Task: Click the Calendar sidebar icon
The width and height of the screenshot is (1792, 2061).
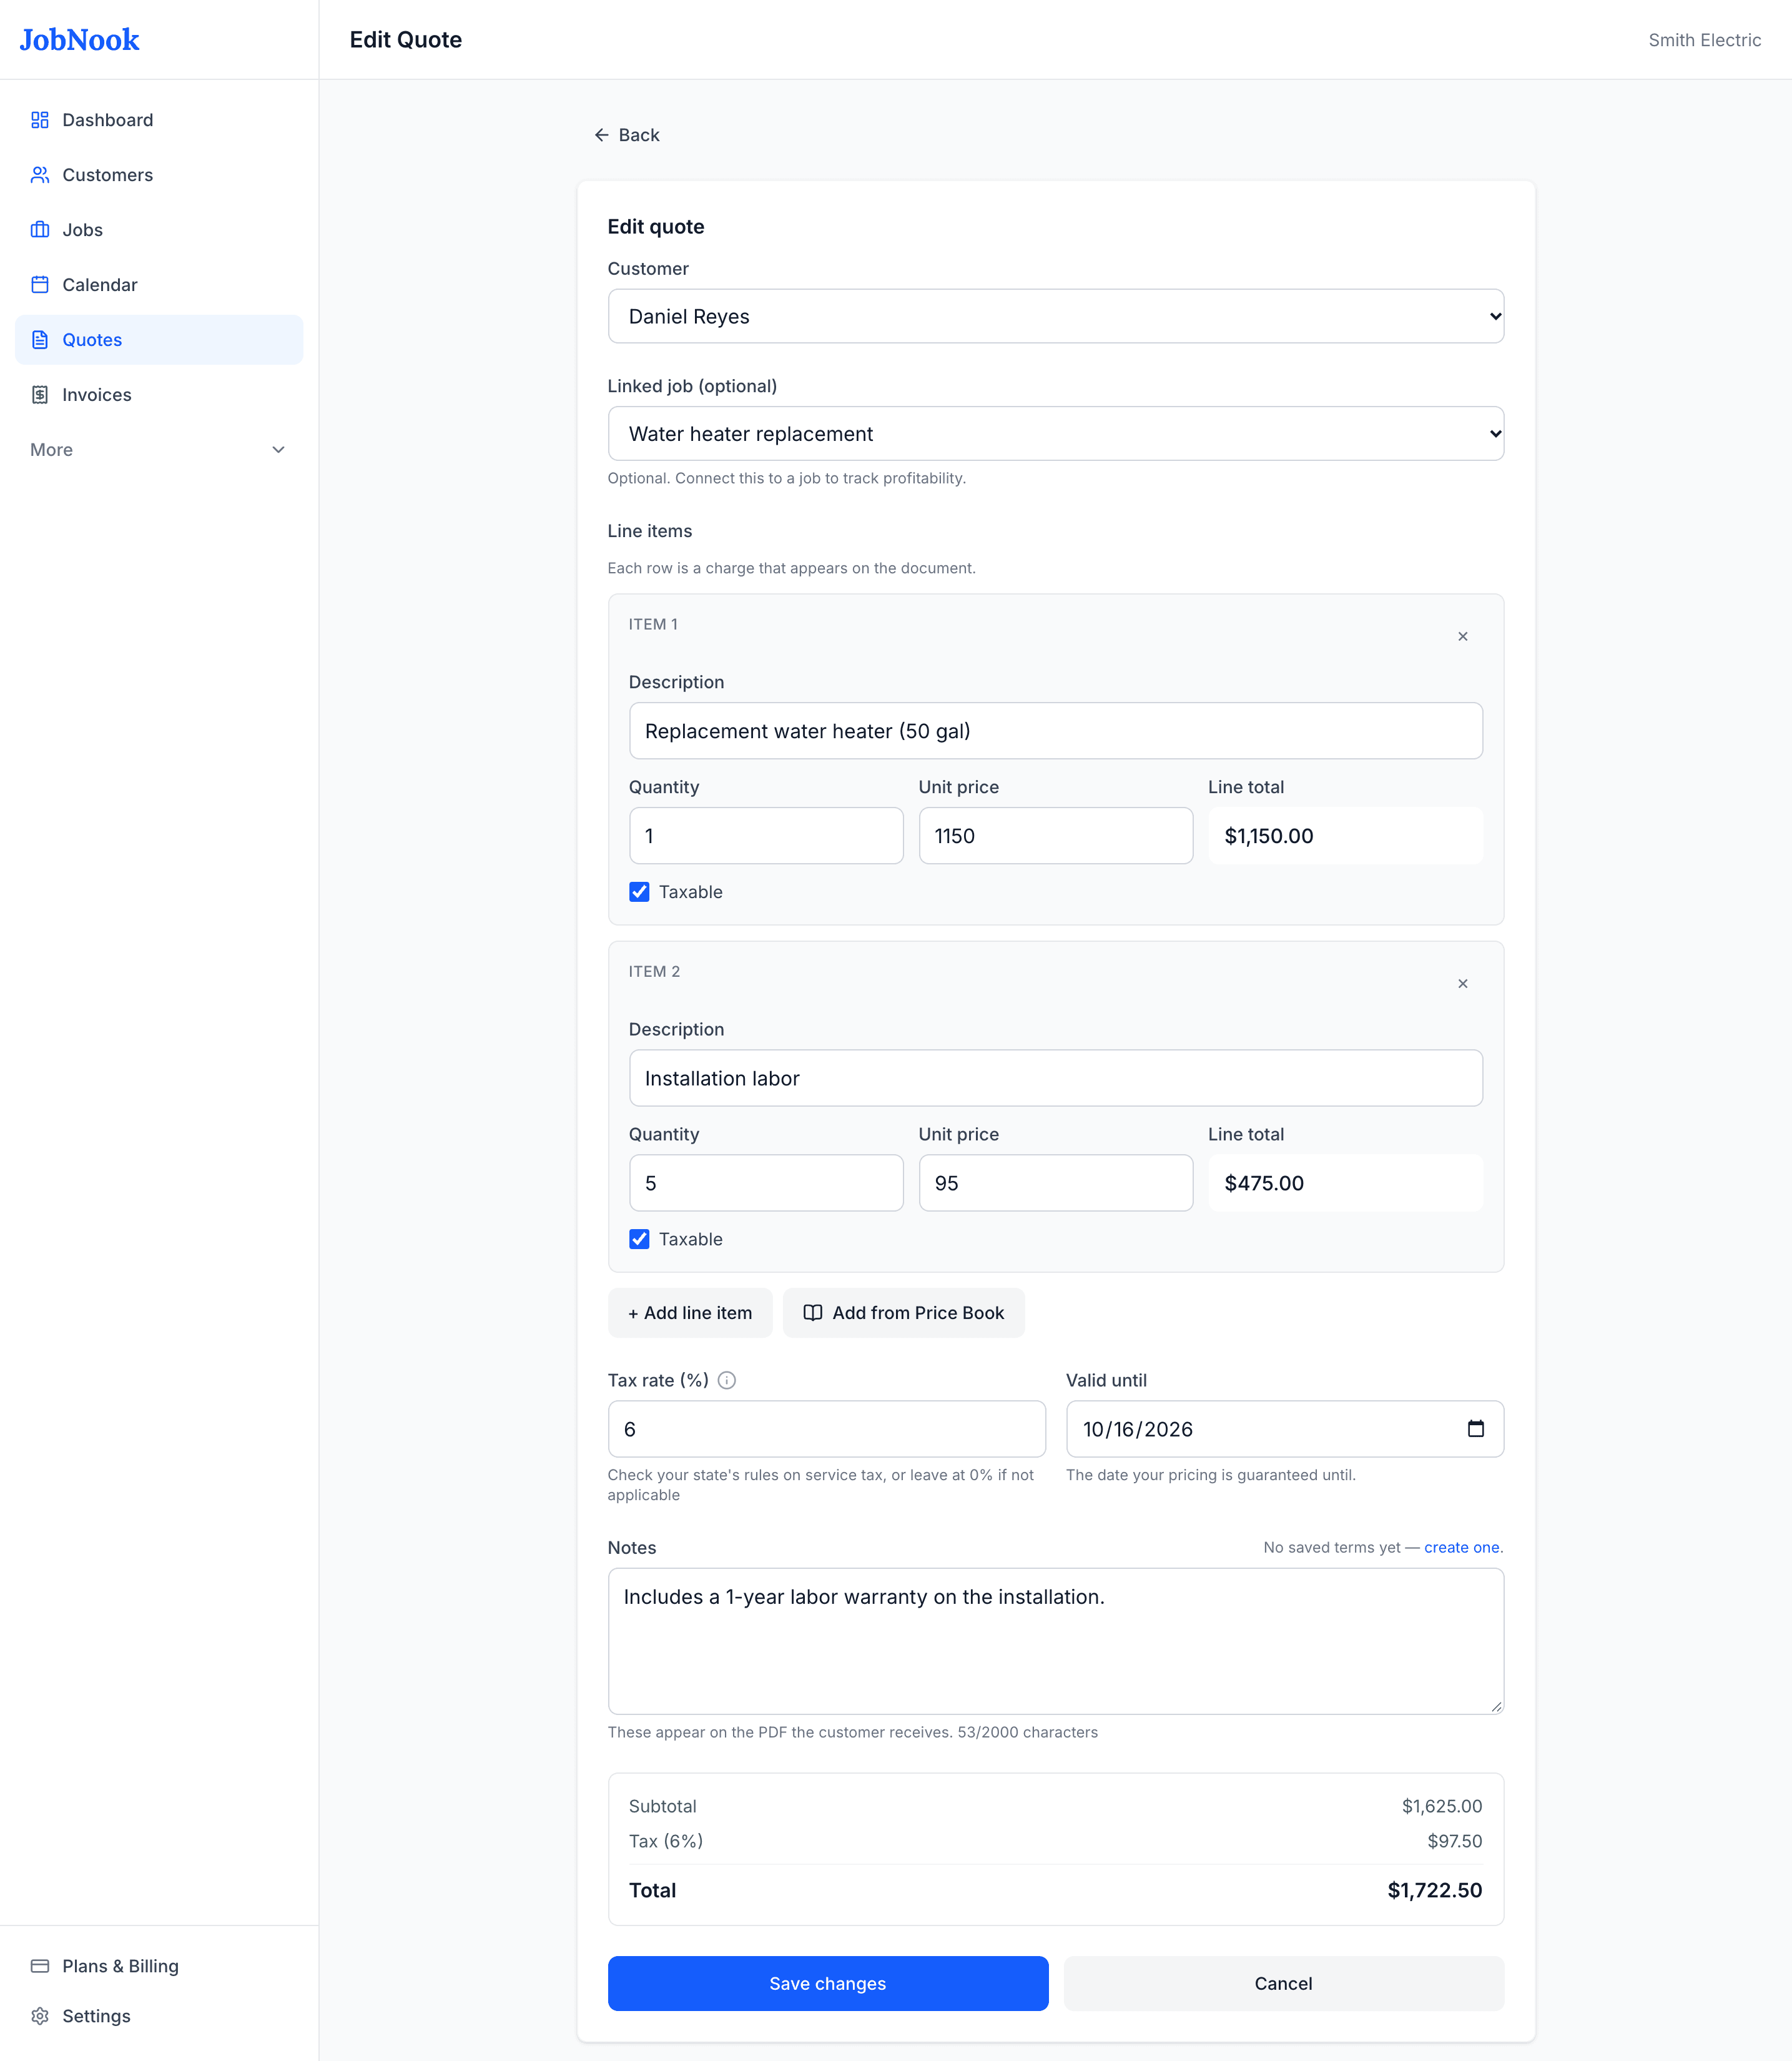Action: [x=40, y=285]
